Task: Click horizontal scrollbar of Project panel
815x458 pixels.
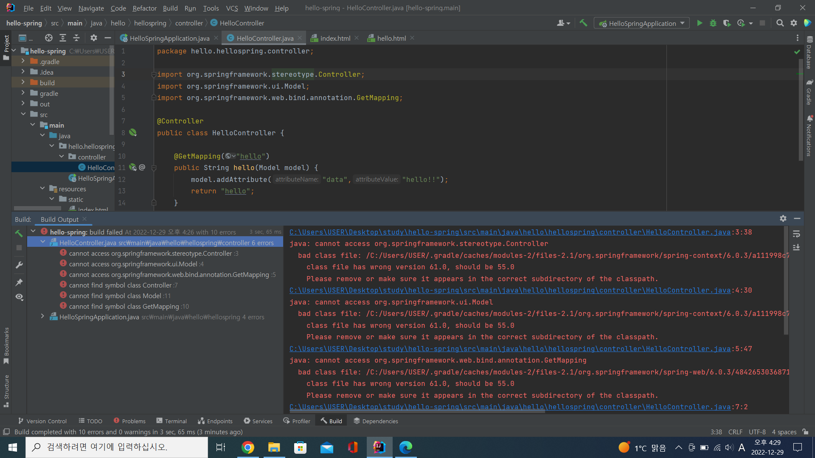Action: (x=37, y=209)
